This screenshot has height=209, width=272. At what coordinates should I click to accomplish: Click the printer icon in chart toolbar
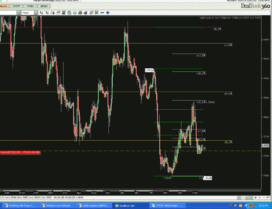click(x=80, y=13)
